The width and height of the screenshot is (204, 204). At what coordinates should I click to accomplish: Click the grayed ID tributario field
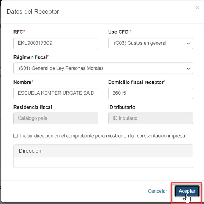(150, 119)
